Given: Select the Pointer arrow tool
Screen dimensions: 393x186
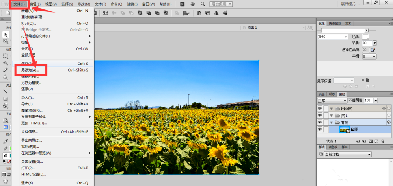Looking at the screenshot, I should tap(6, 35).
